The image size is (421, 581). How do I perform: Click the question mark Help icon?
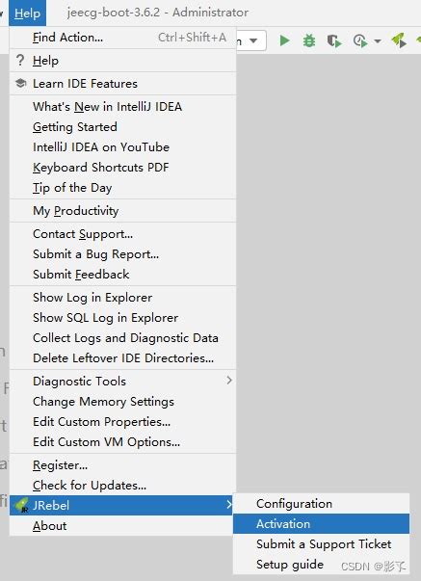coord(20,60)
